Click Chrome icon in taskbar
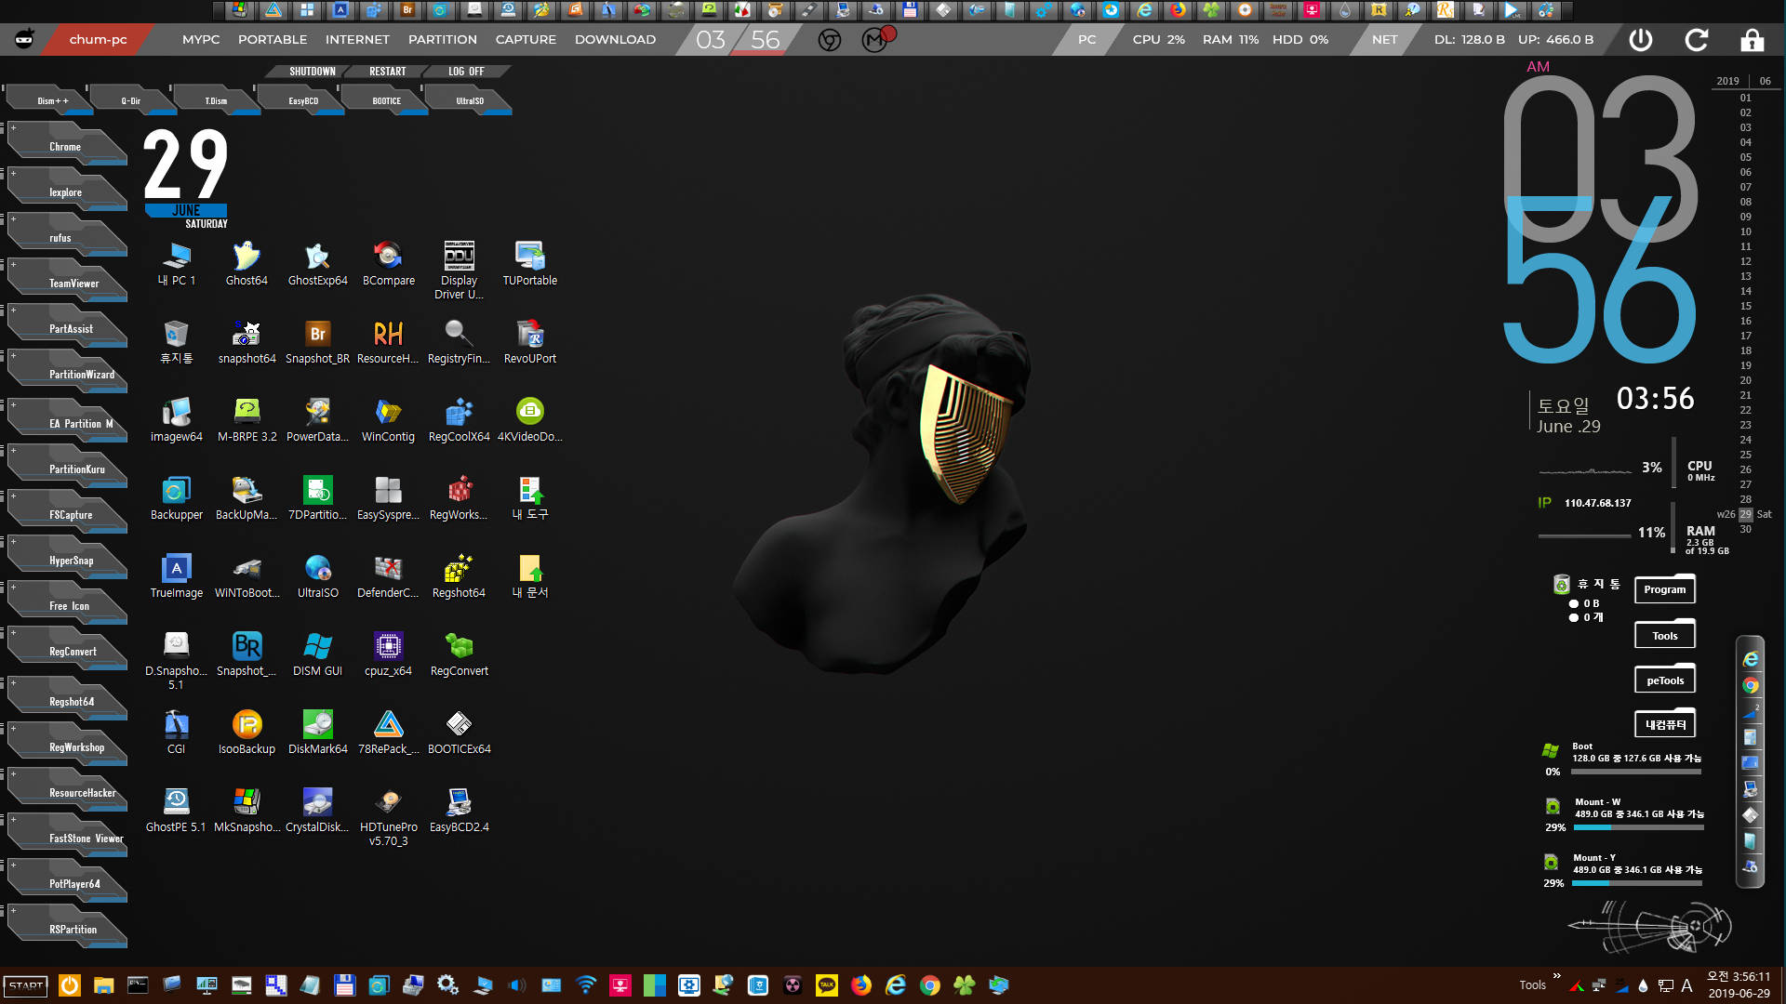Viewport: 1786px width, 1004px height. 930,985
